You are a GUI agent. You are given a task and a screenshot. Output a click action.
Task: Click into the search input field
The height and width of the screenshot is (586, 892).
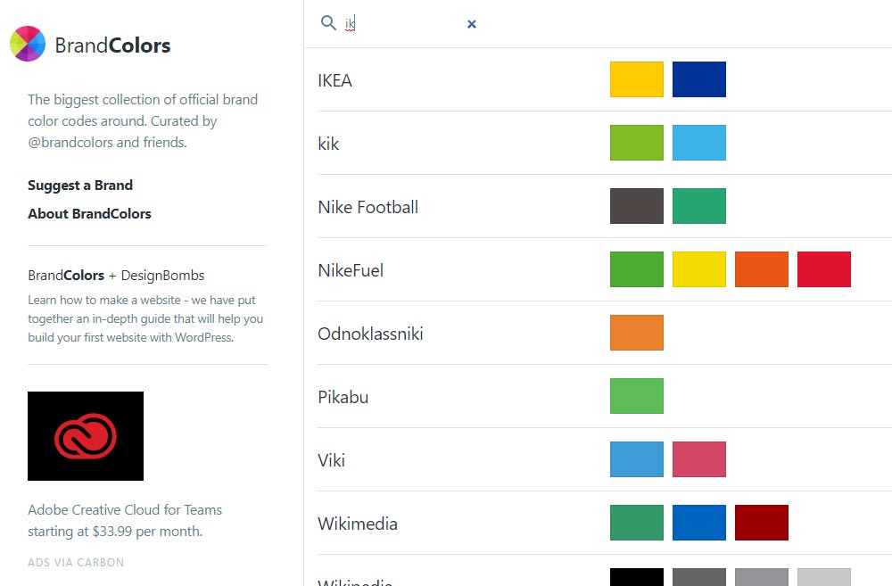pos(401,24)
